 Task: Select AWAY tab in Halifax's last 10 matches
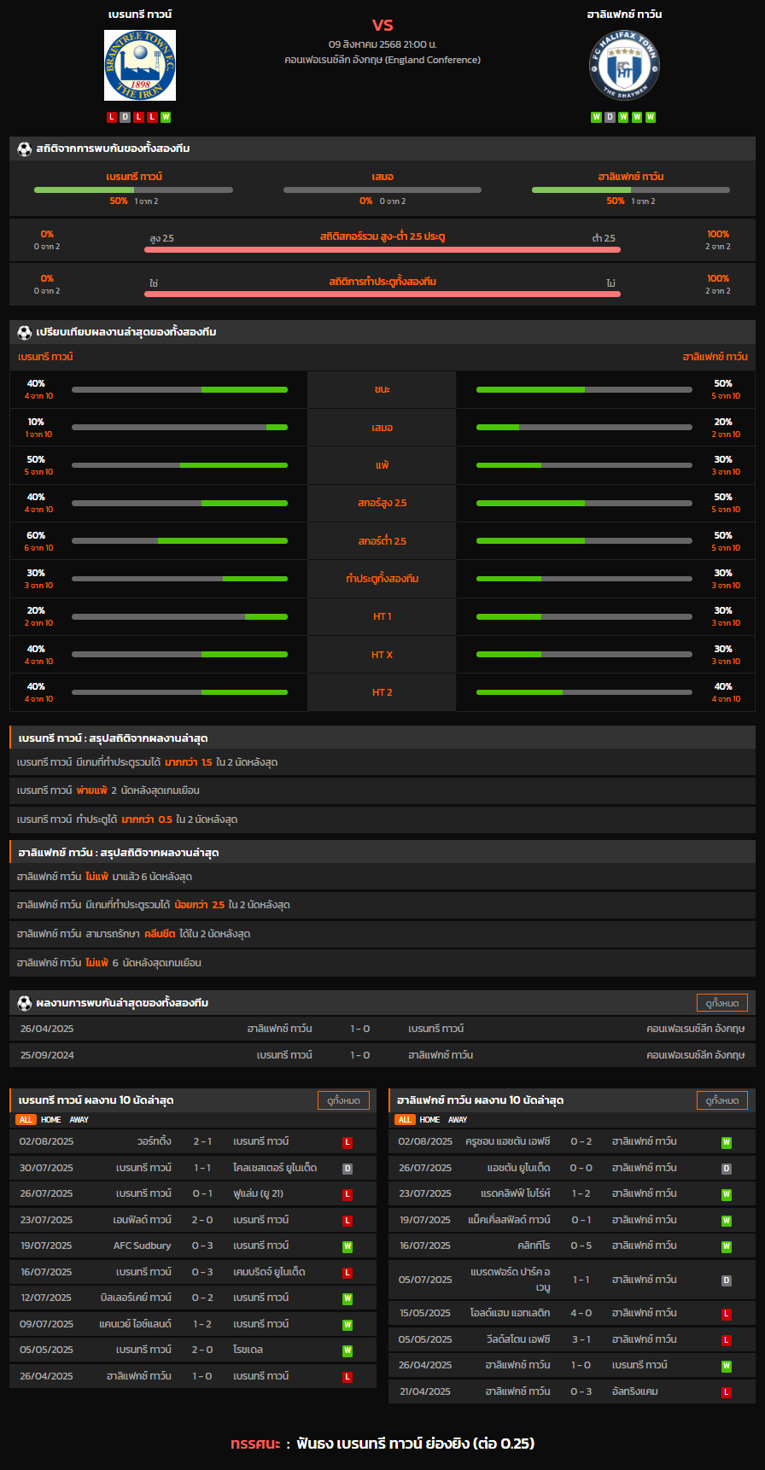(x=458, y=1120)
